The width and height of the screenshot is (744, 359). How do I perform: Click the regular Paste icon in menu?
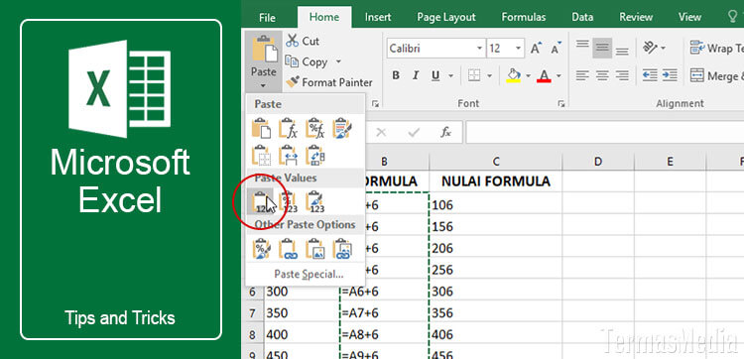[261, 128]
